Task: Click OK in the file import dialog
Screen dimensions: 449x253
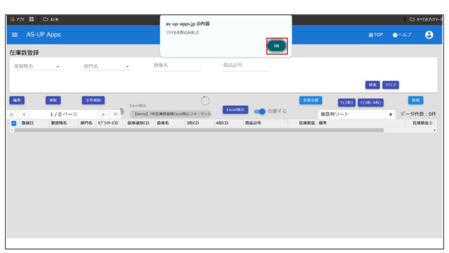Action: point(276,46)
